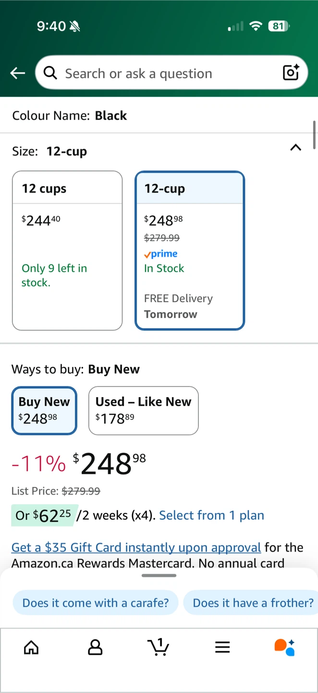Tap the back arrow icon
The width and height of the screenshot is (318, 693).
18,73
